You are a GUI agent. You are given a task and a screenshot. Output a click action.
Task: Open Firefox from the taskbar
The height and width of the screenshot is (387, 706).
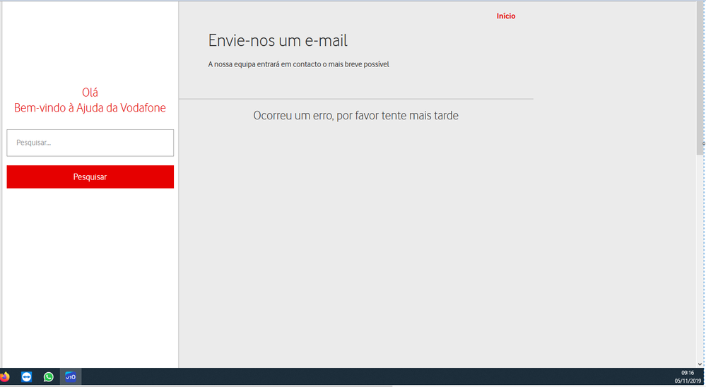click(5, 377)
